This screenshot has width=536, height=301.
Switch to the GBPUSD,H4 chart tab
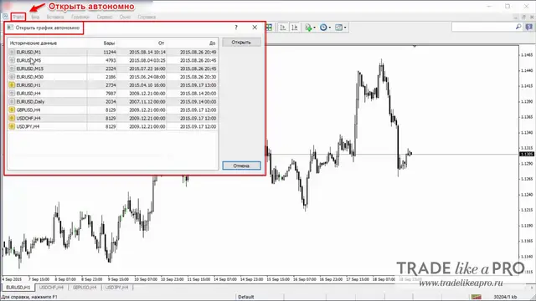tap(85, 288)
